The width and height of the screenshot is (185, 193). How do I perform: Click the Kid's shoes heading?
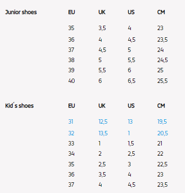point(19,106)
